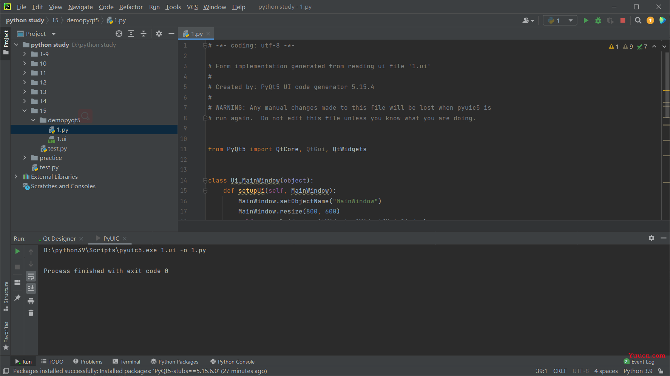
Task: Run with coverage icon in toolbar
Action: click(610, 20)
